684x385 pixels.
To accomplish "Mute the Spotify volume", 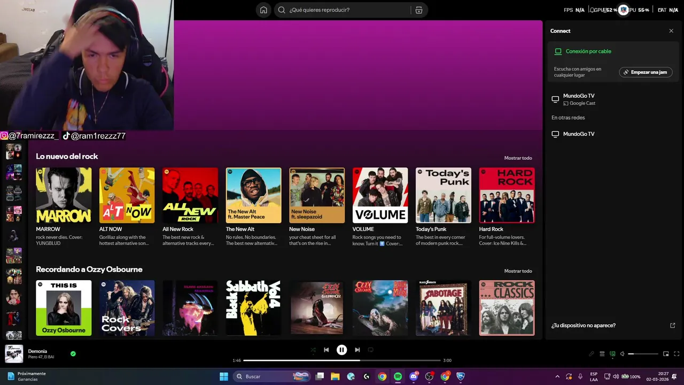I will pos(622,353).
